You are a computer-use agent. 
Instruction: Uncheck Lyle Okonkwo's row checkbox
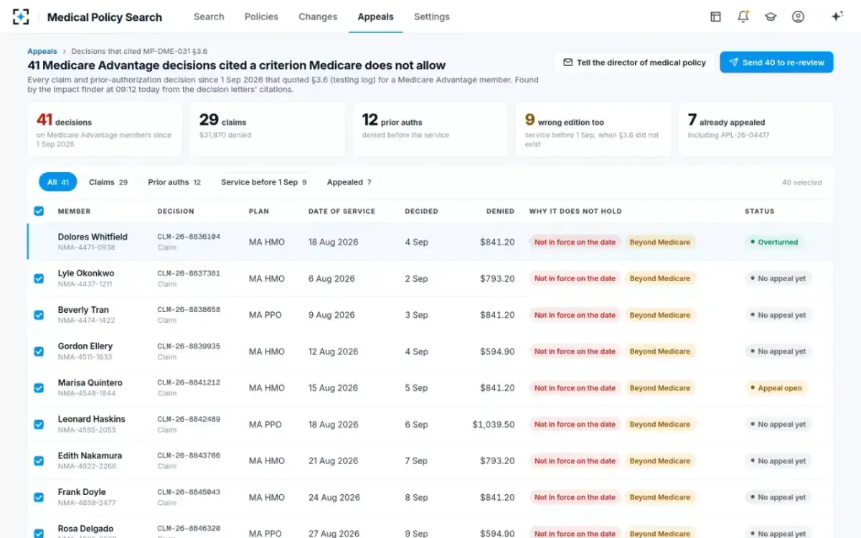click(39, 278)
